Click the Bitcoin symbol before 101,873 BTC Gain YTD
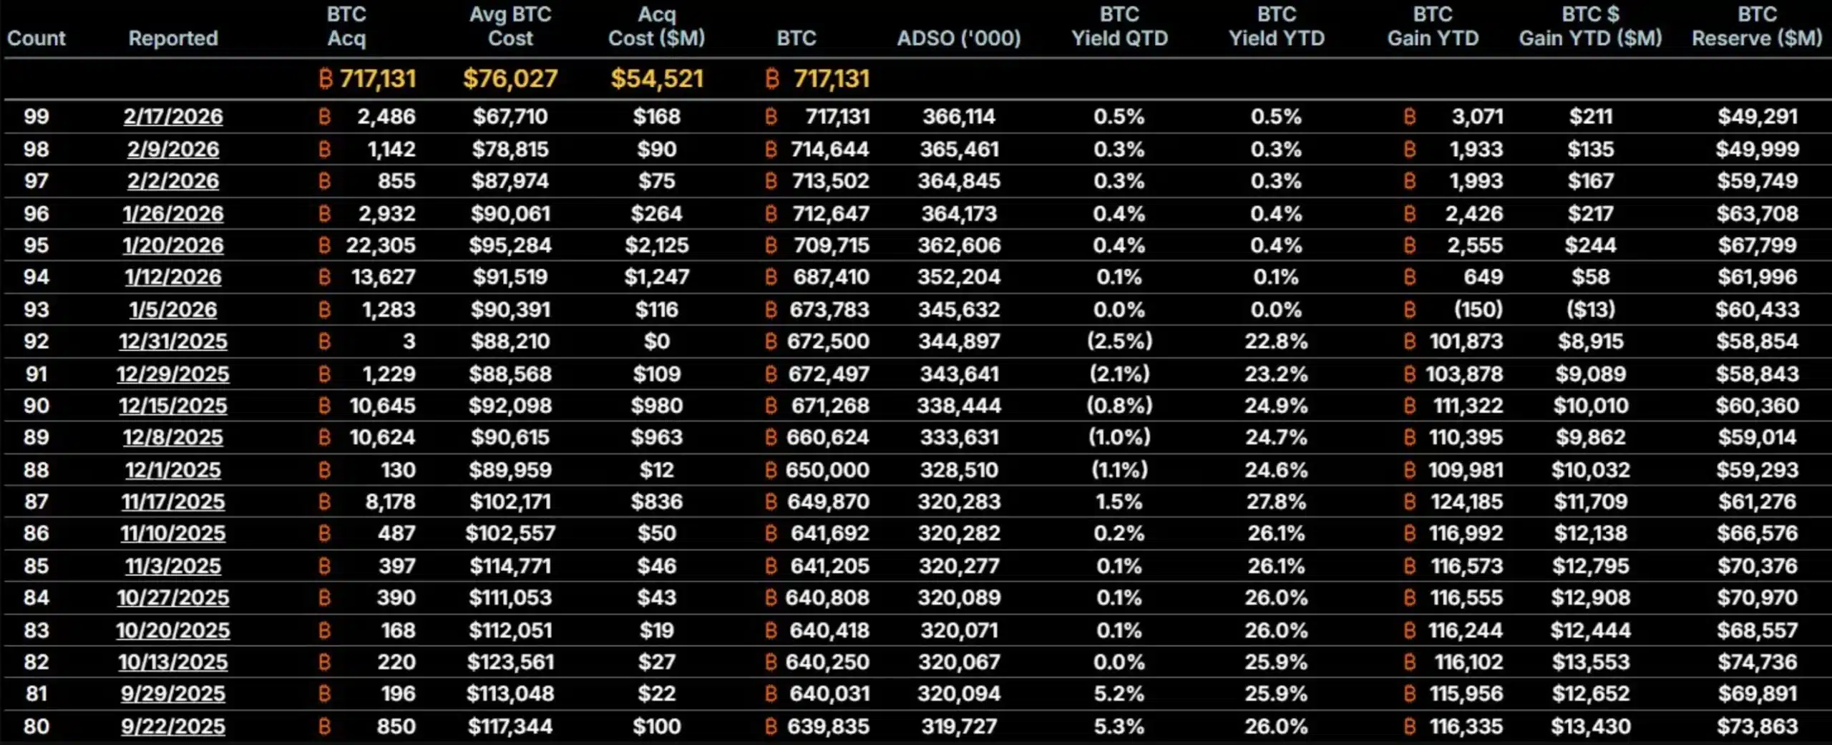 coord(1410,341)
